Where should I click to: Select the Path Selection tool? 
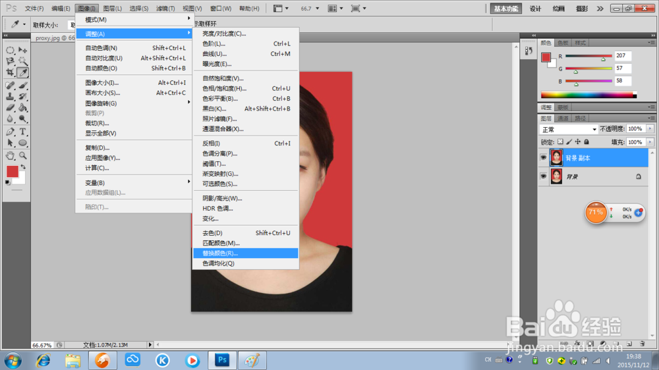pyautogui.click(x=10, y=144)
